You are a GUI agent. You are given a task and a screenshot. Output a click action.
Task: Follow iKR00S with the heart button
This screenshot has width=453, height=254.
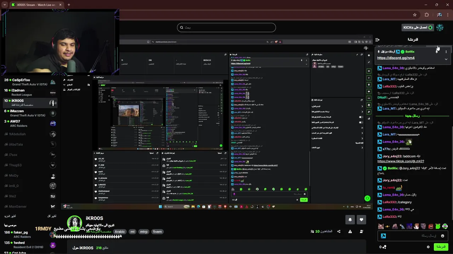(361, 219)
